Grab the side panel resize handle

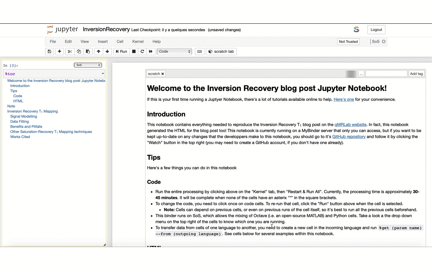[x=104, y=245]
